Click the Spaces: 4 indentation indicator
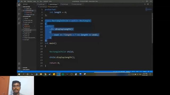 tap(128, 72)
